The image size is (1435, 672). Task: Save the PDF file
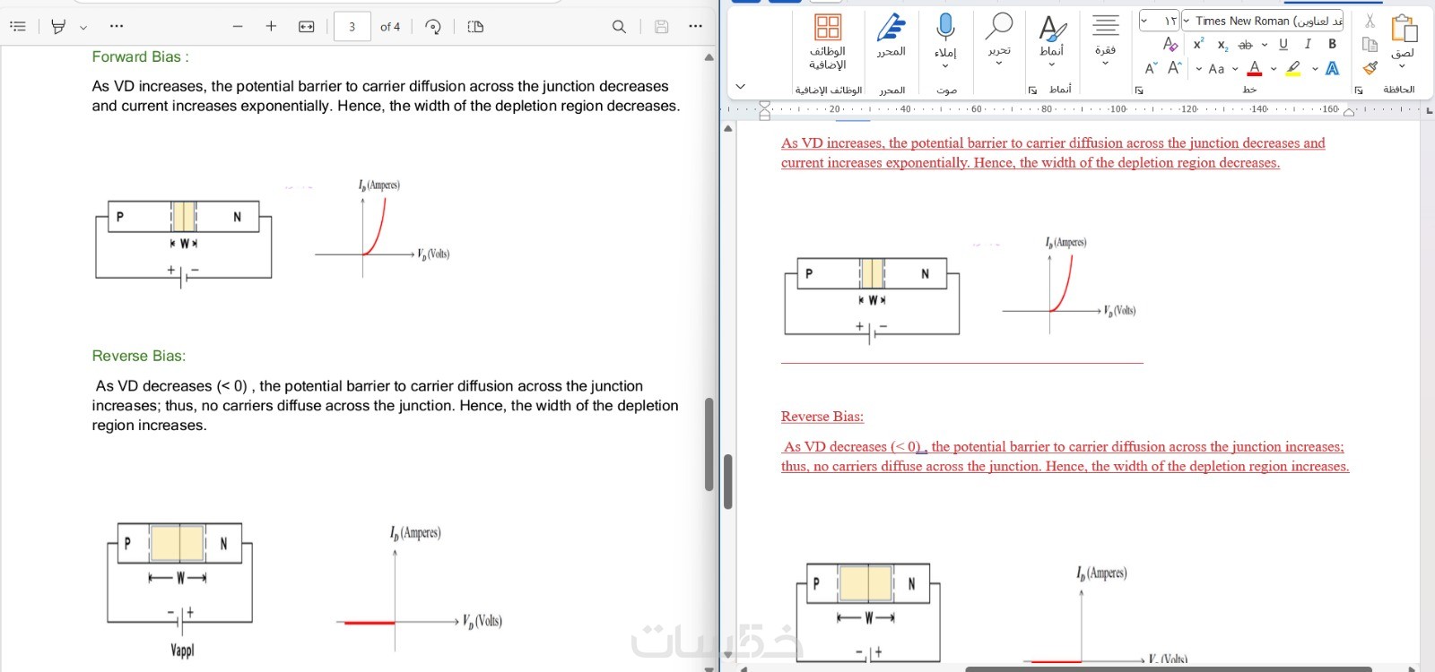(662, 27)
